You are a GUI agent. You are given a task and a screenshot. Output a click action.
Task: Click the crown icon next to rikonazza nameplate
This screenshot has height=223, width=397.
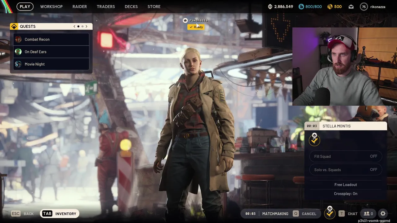(x=185, y=20)
